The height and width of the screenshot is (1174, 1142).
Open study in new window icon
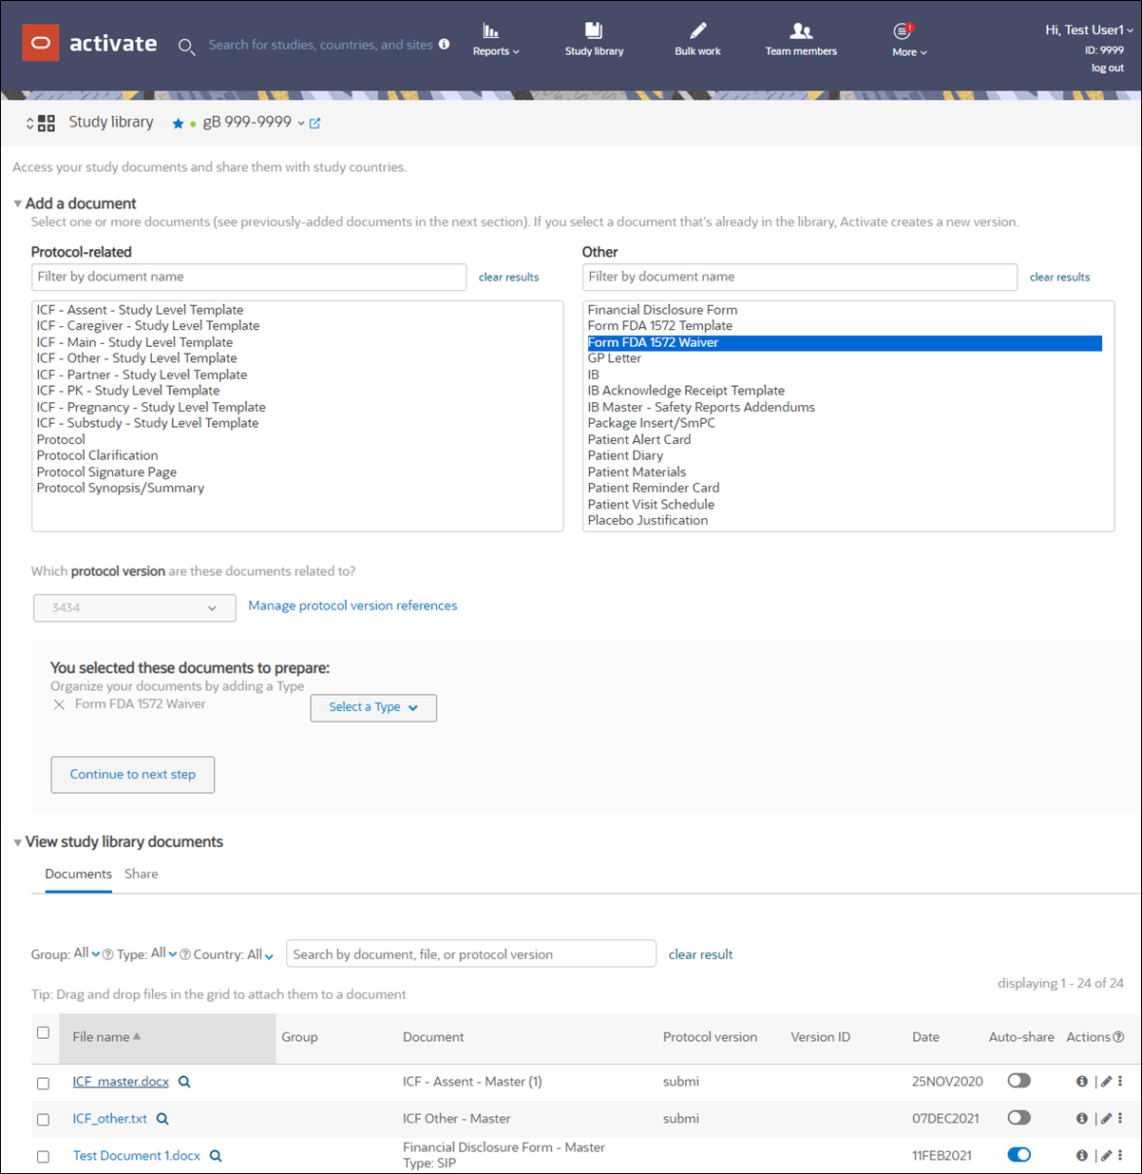tap(315, 123)
